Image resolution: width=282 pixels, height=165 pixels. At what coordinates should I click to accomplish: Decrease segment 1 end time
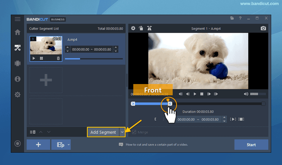click(x=116, y=51)
